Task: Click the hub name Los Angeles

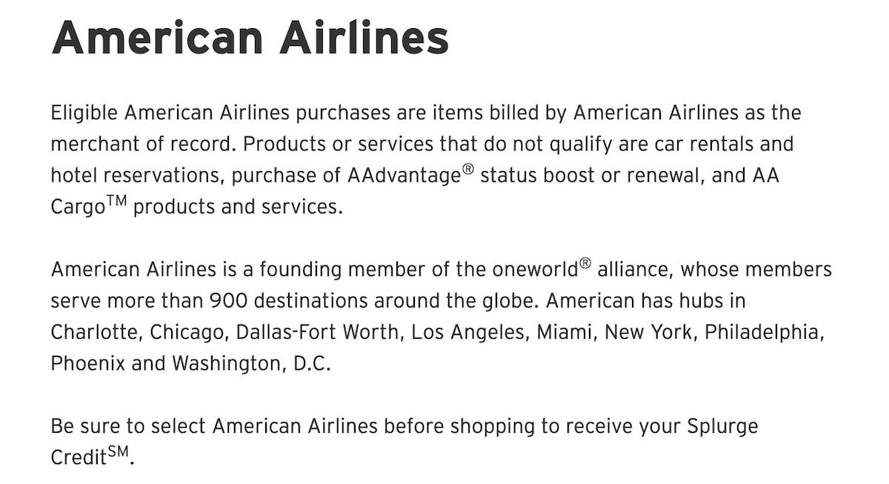Action: 468,334
